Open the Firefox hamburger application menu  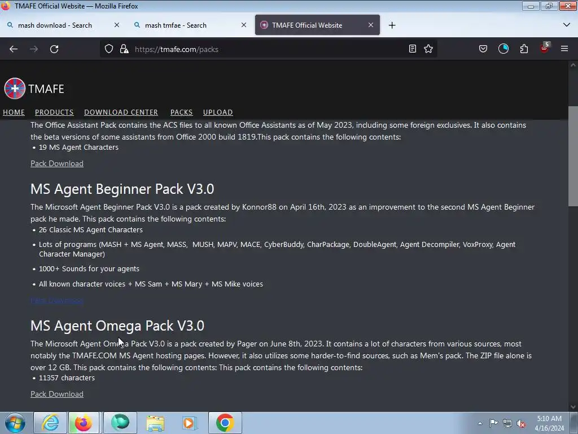coord(564,49)
